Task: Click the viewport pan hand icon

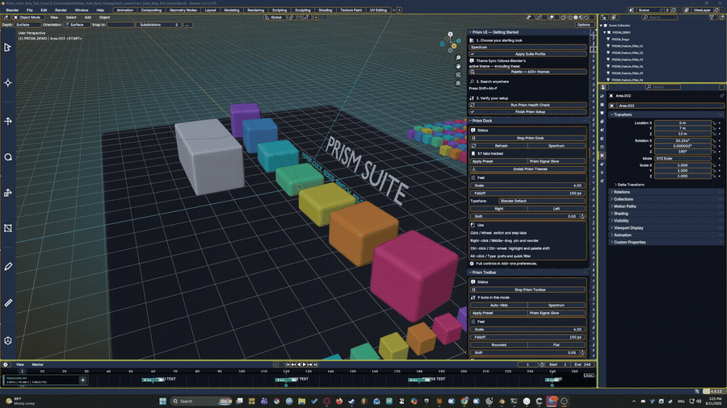Action: (458, 66)
